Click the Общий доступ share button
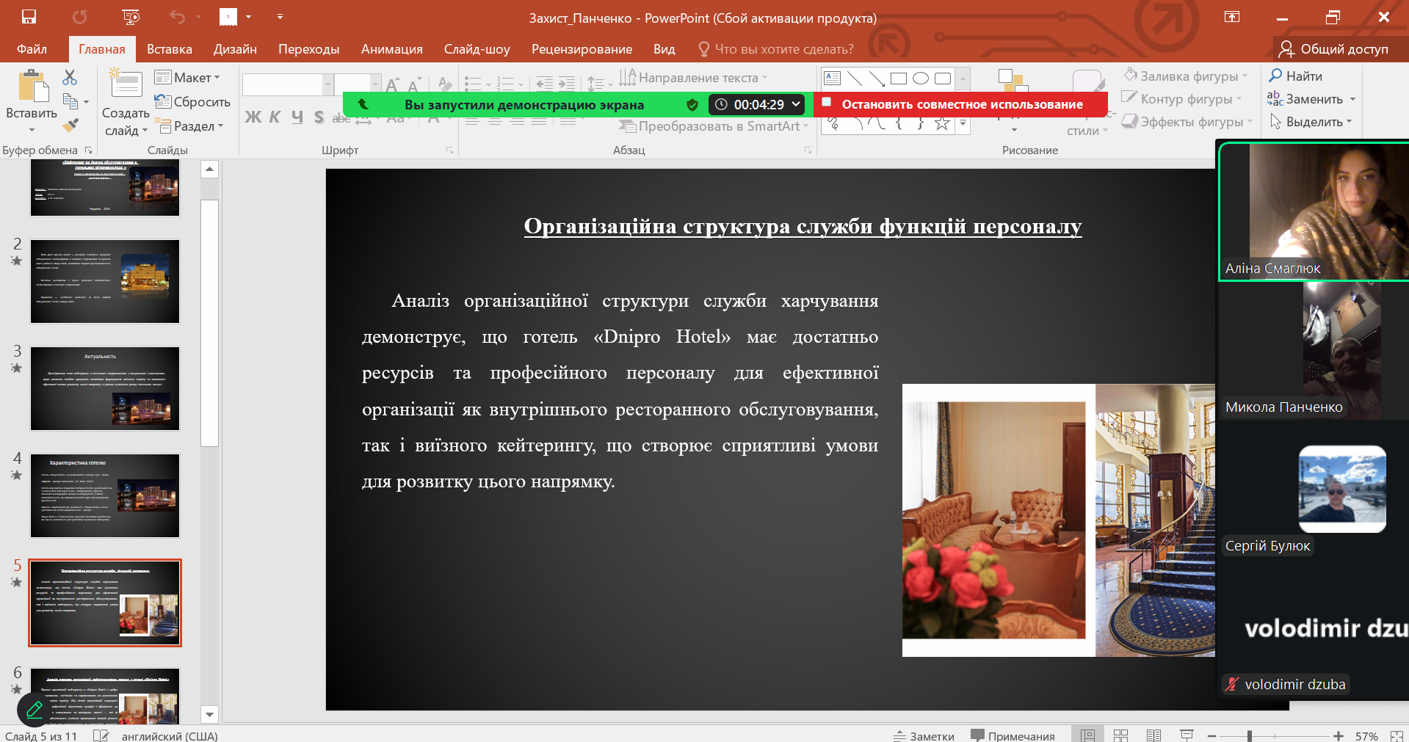Image resolution: width=1409 pixels, height=742 pixels. [x=1333, y=49]
